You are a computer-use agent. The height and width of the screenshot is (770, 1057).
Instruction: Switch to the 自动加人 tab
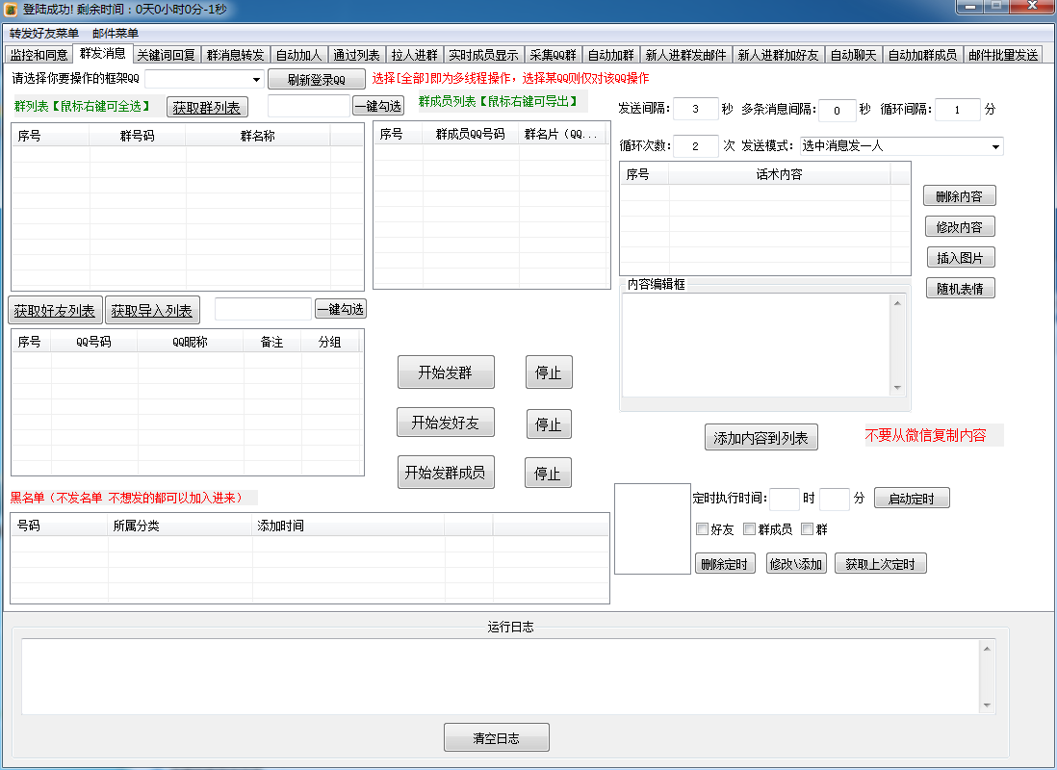[x=298, y=55]
